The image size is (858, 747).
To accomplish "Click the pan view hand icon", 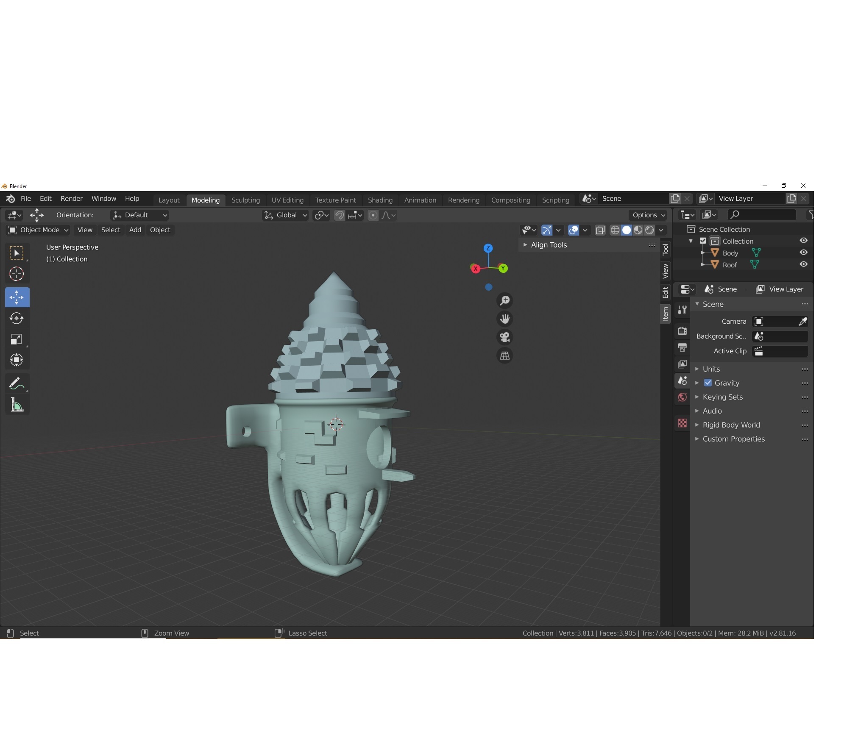I will click(504, 319).
